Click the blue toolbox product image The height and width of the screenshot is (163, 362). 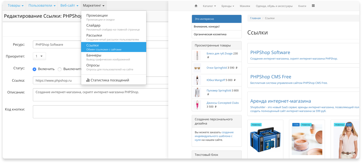pos(265,140)
